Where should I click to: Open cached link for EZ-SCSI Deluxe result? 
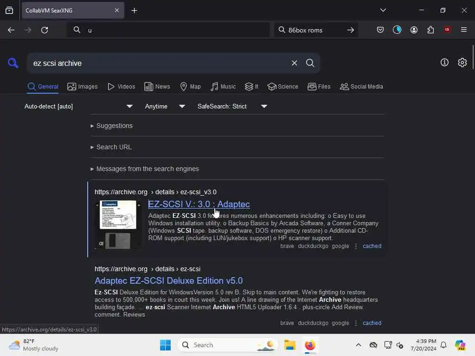372,323
